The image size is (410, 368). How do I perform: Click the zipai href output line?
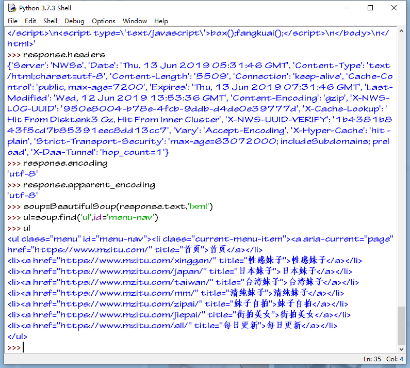tap(178, 304)
